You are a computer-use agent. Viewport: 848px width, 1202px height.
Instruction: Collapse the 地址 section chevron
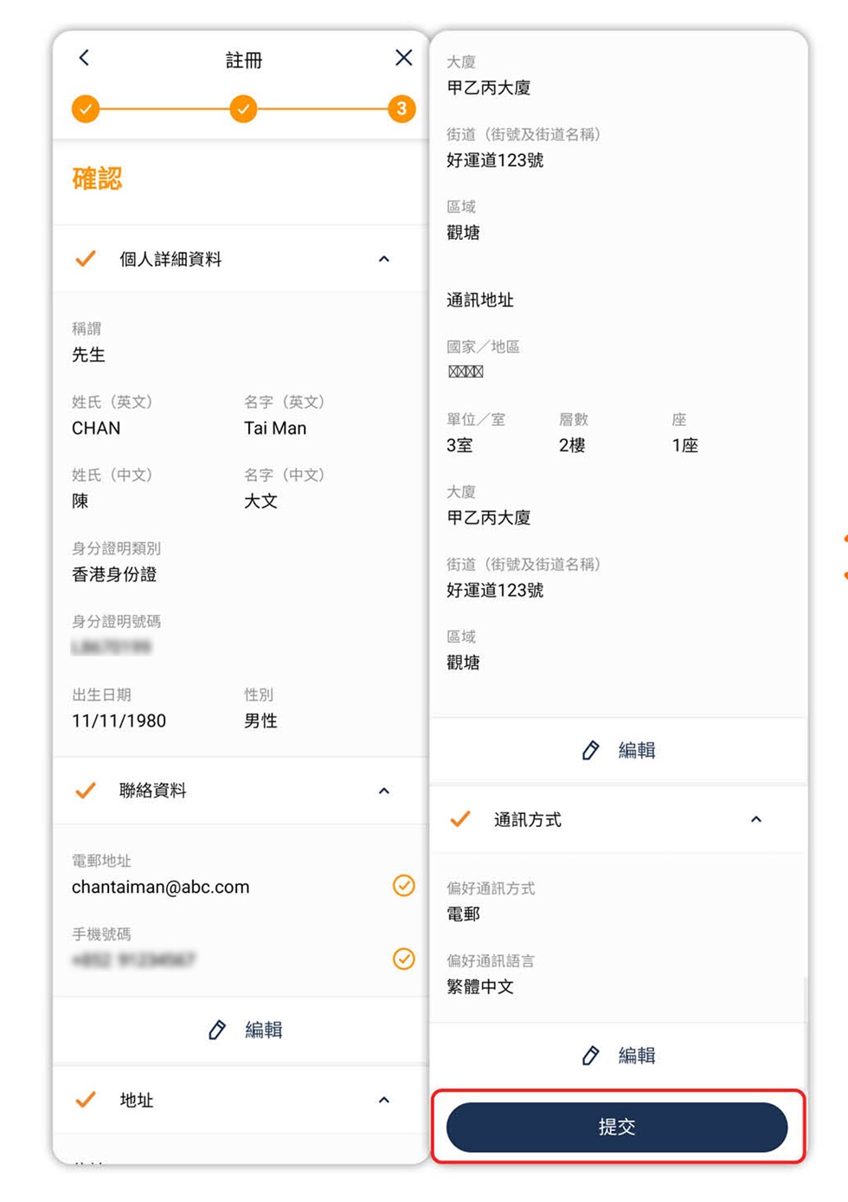384,1100
